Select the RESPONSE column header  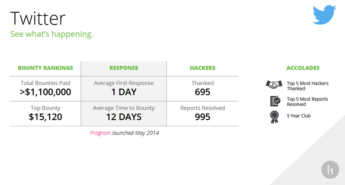click(124, 68)
